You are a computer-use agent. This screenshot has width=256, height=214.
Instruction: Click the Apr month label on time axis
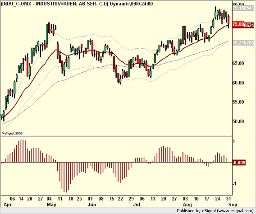tap(8, 205)
